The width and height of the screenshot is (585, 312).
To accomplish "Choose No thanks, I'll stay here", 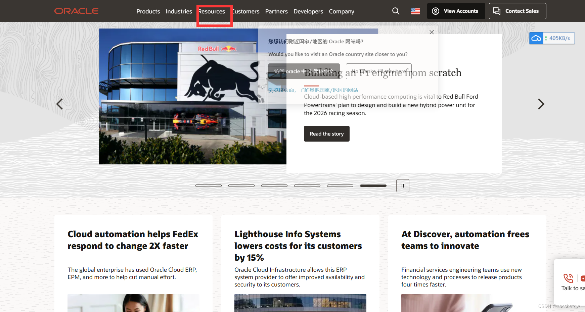I will coord(379,71).
